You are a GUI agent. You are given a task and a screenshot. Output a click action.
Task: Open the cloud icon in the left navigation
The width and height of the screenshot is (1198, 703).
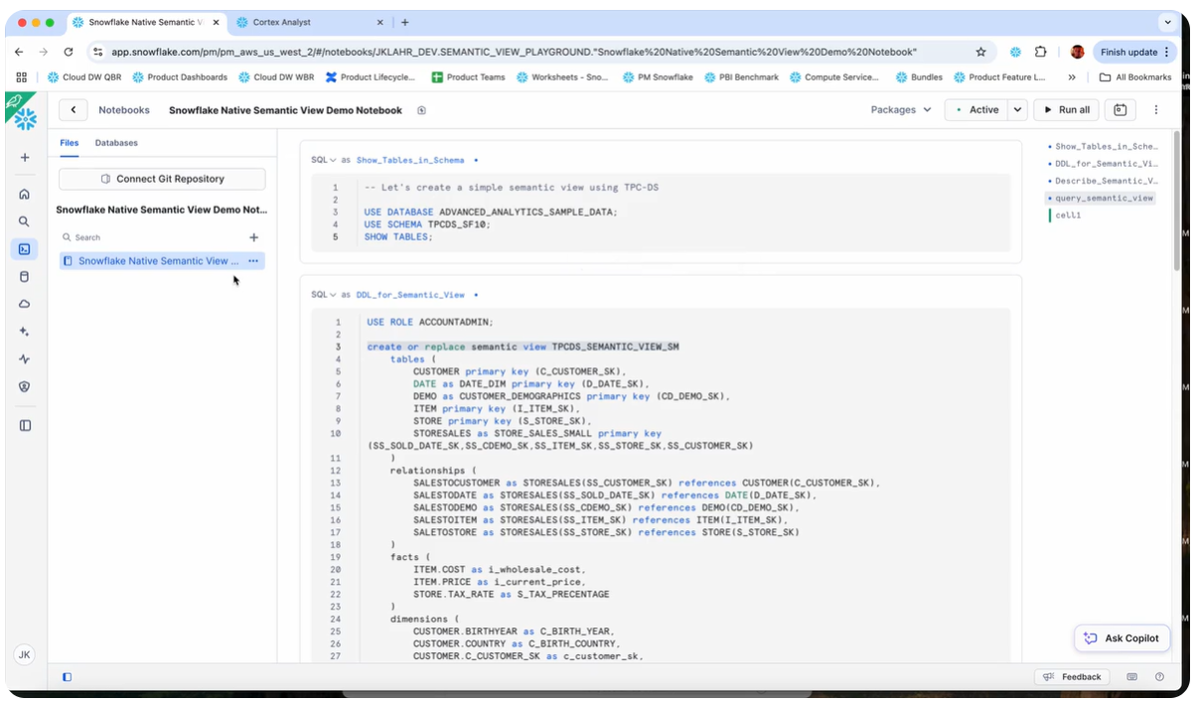(25, 304)
